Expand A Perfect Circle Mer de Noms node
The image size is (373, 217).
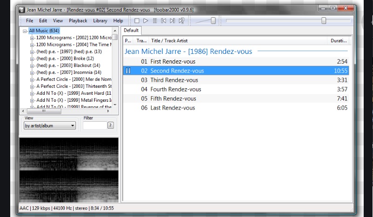tap(33, 79)
